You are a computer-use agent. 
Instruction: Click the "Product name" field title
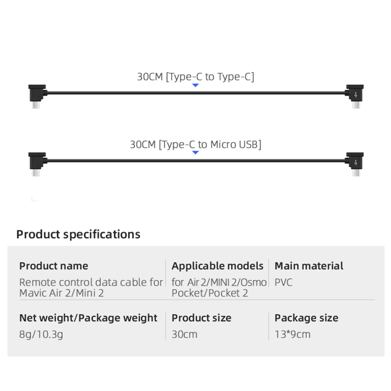54,266
